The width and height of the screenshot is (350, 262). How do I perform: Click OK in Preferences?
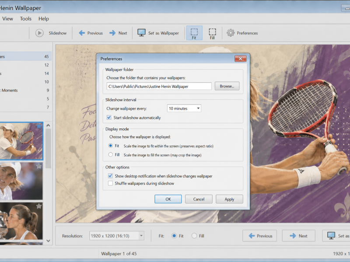[x=168, y=199]
